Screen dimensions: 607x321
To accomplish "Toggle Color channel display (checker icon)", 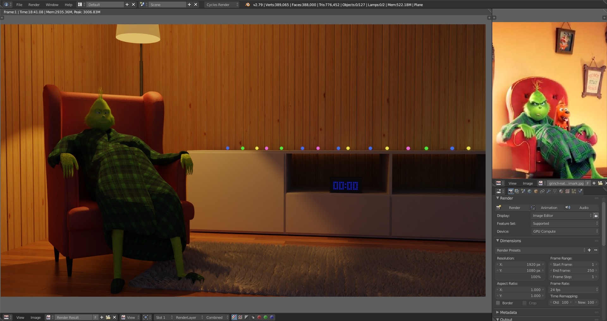I will (x=240, y=317).
